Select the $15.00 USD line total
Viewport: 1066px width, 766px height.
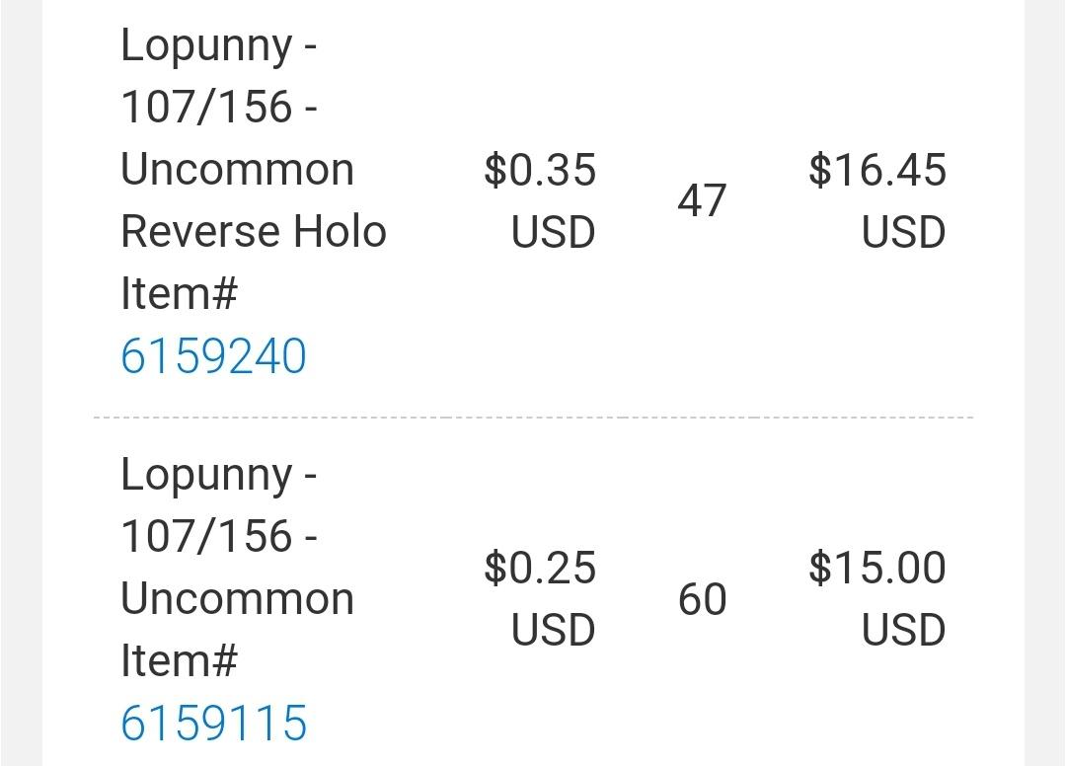coord(877,598)
